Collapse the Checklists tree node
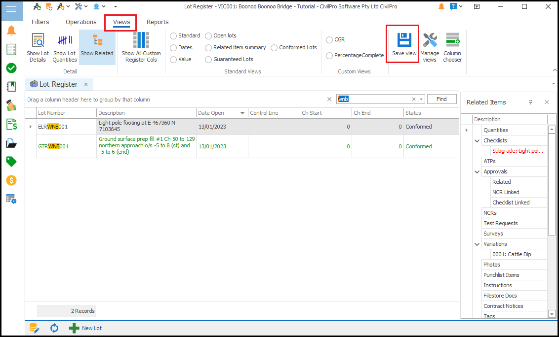 (x=477, y=140)
